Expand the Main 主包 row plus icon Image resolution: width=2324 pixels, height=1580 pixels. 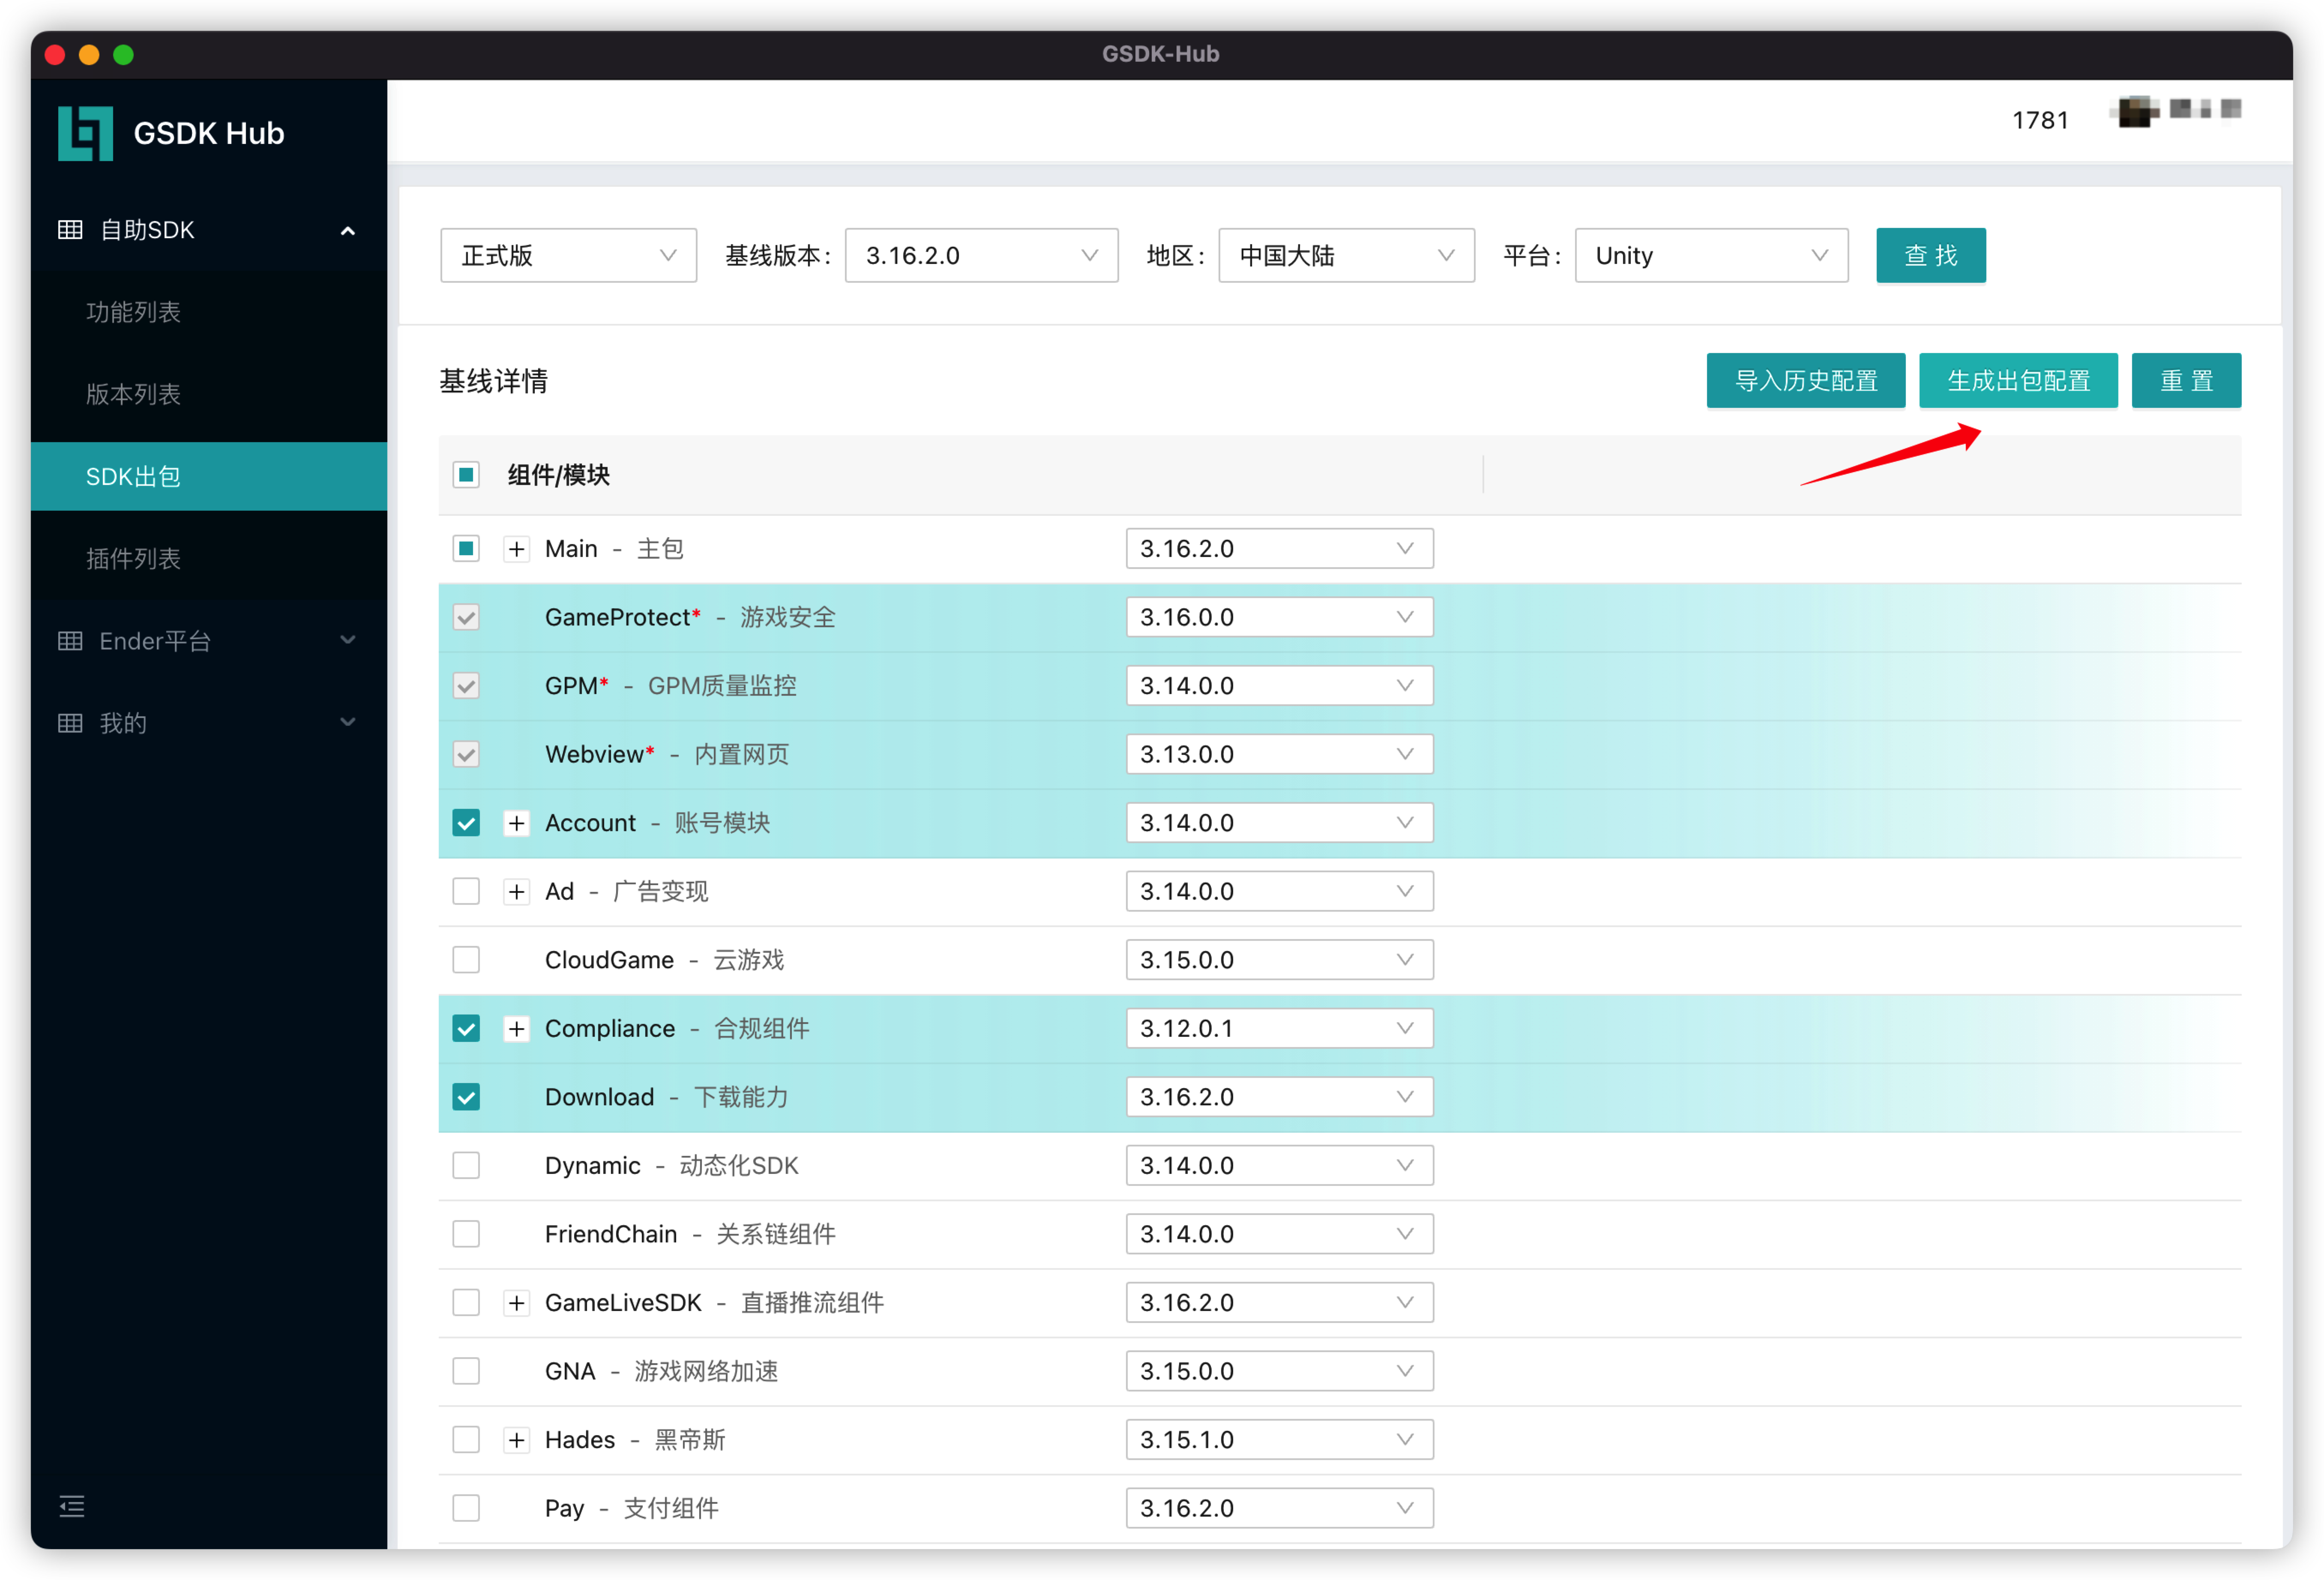coord(516,549)
